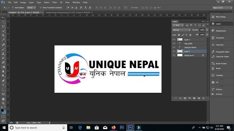Open the File menu

tap(10, 3)
